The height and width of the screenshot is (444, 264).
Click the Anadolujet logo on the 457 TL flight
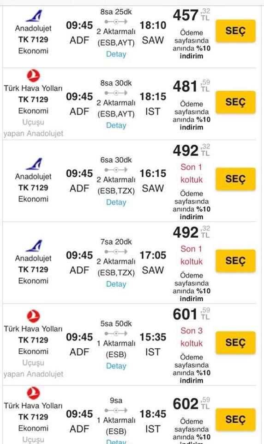34,16
